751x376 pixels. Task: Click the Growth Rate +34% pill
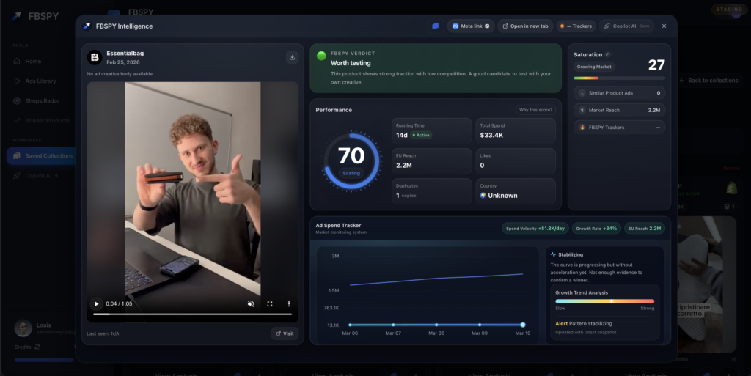[596, 228]
